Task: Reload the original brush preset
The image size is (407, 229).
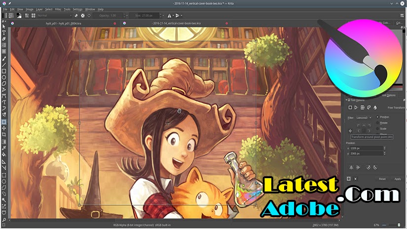Action: pos(89,16)
